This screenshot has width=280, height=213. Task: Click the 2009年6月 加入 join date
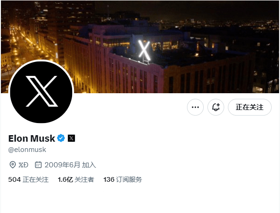pos(70,165)
